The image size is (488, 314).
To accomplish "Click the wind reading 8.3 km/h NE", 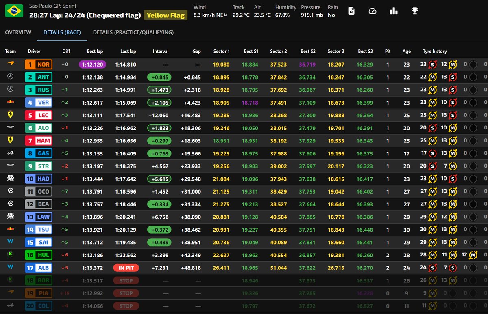I will tap(209, 15).
